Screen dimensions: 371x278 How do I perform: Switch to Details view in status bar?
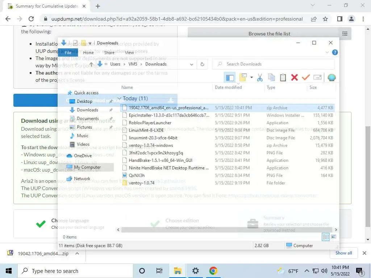click(x=326, y=237)
